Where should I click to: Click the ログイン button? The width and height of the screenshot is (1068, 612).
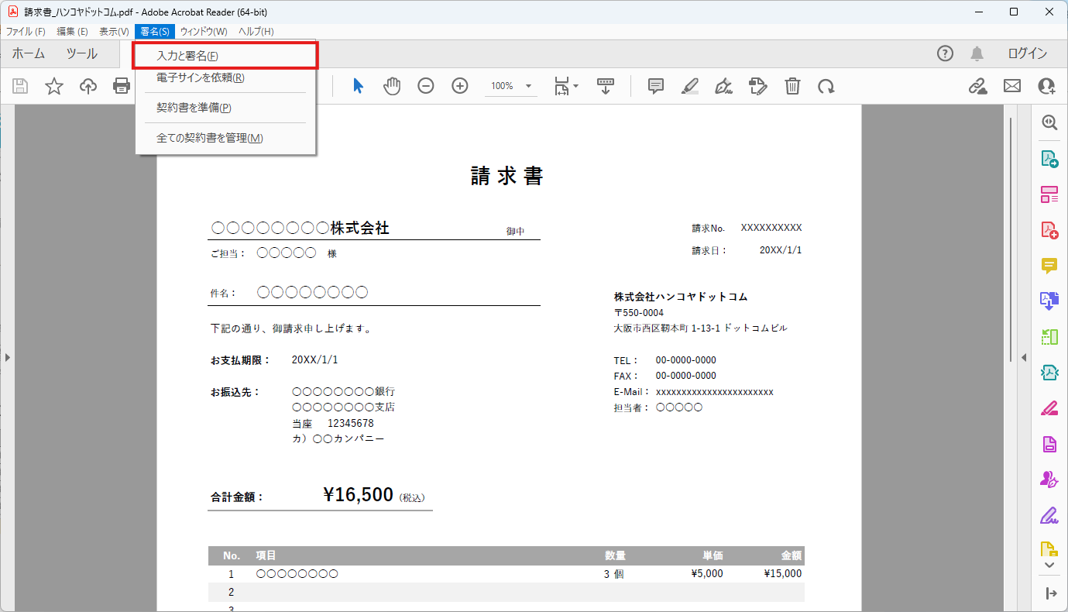[x=1027, y=53]
